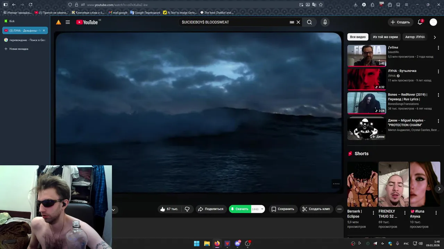The width and height of the screenshot is (444, 249).
Task: Open File Explorer from the taskbar
Action: 207,243
